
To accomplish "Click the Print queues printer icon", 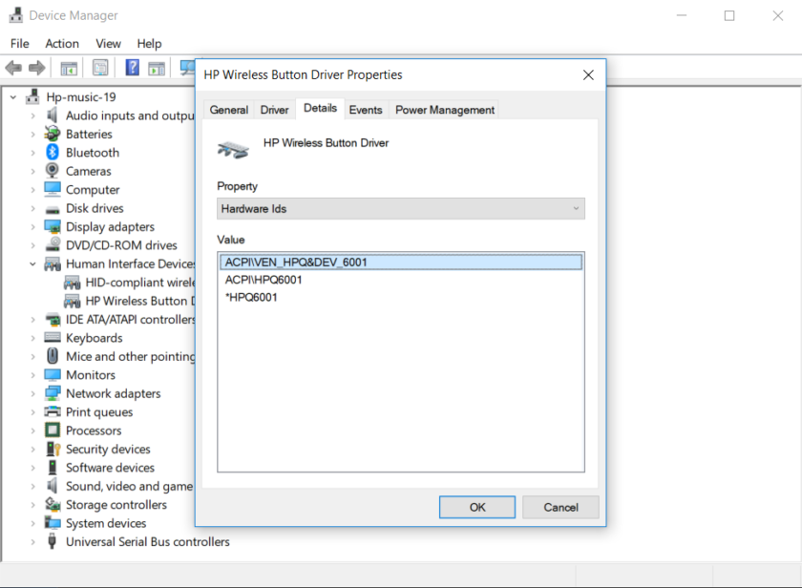I will tap(53, 411).
